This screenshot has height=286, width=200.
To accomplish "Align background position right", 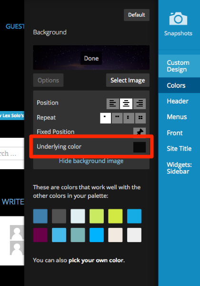I will (x=140, y=103).
